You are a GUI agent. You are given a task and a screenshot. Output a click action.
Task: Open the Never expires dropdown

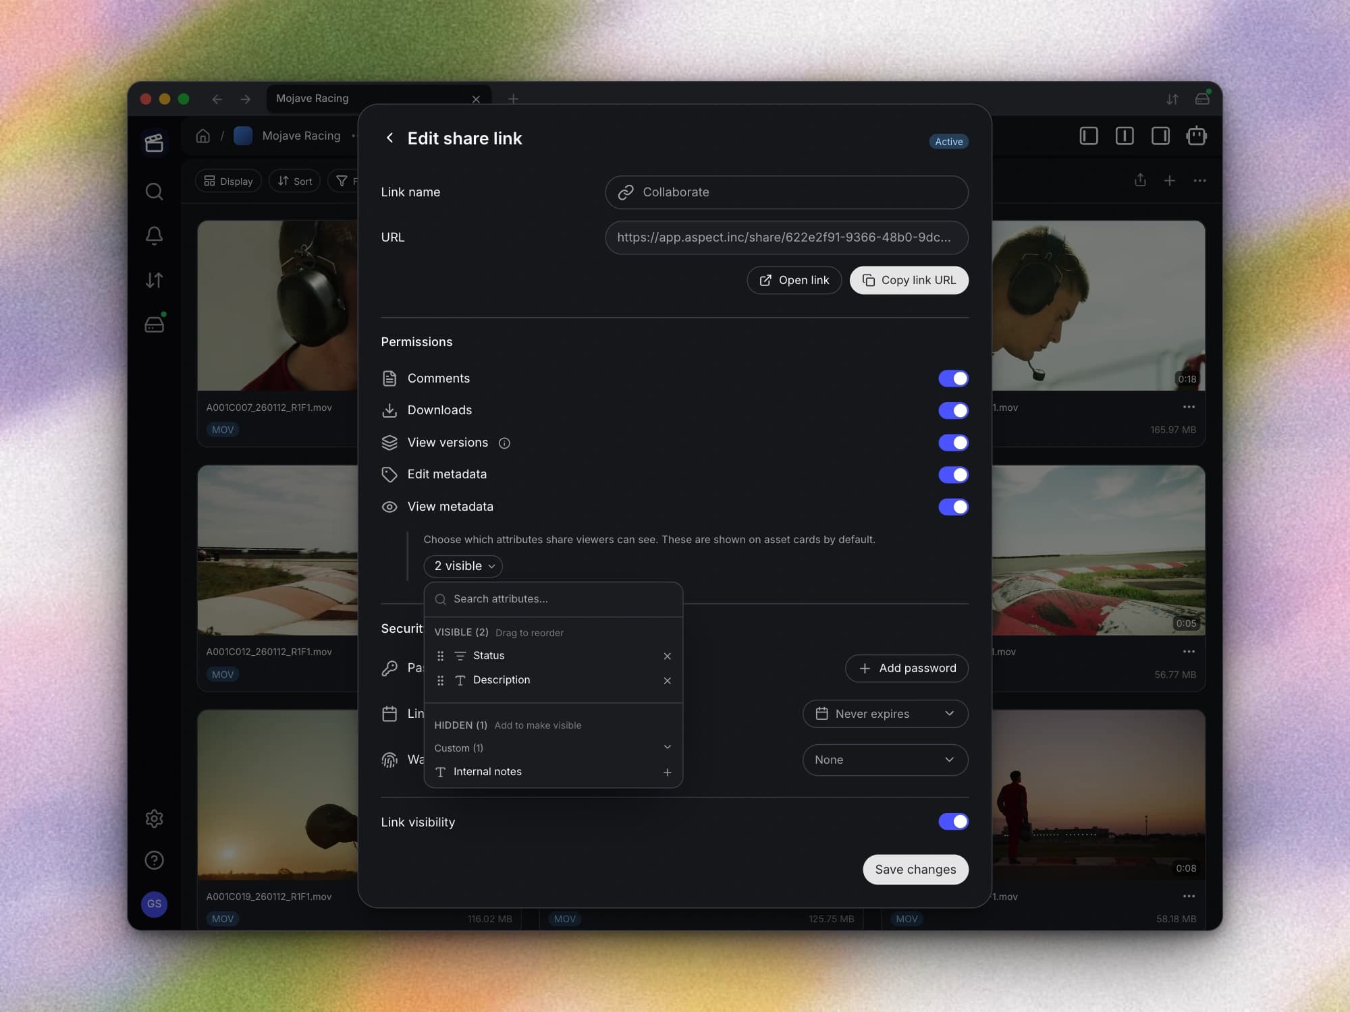point(885,714)
